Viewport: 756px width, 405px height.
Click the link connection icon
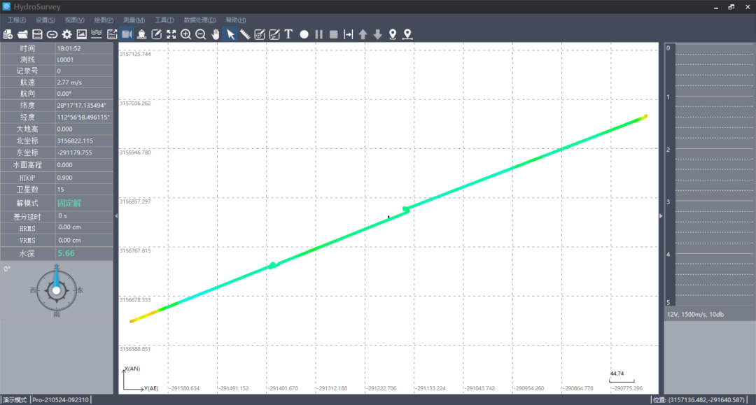click(x=52, y=34)
